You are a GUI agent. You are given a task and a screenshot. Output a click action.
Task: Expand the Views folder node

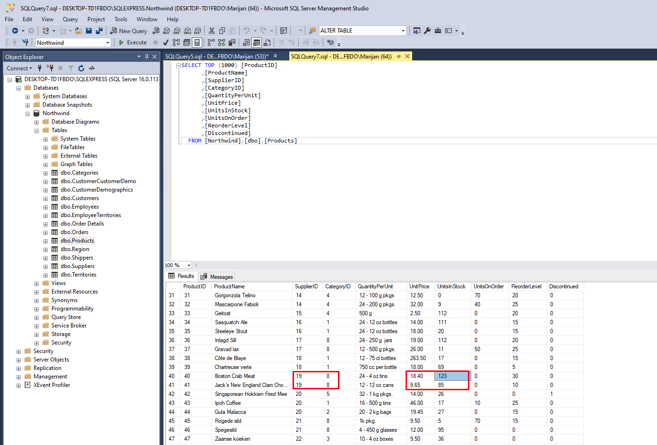(x=36, y=284)
